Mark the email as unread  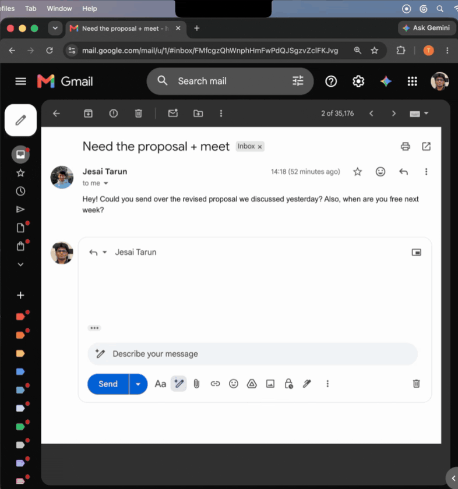coord(173,113)
